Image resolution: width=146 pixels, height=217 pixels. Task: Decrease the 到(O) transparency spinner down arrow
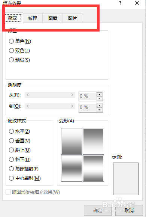click(x=99, y=110)
